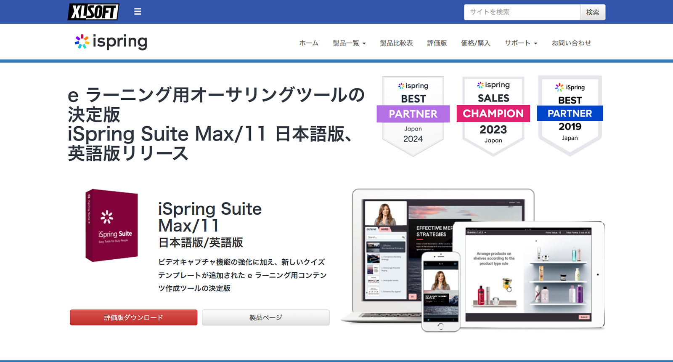Select the 日本語版/英語版 subtitle
The width and height of the screenshot is (673, 362).
201,242
